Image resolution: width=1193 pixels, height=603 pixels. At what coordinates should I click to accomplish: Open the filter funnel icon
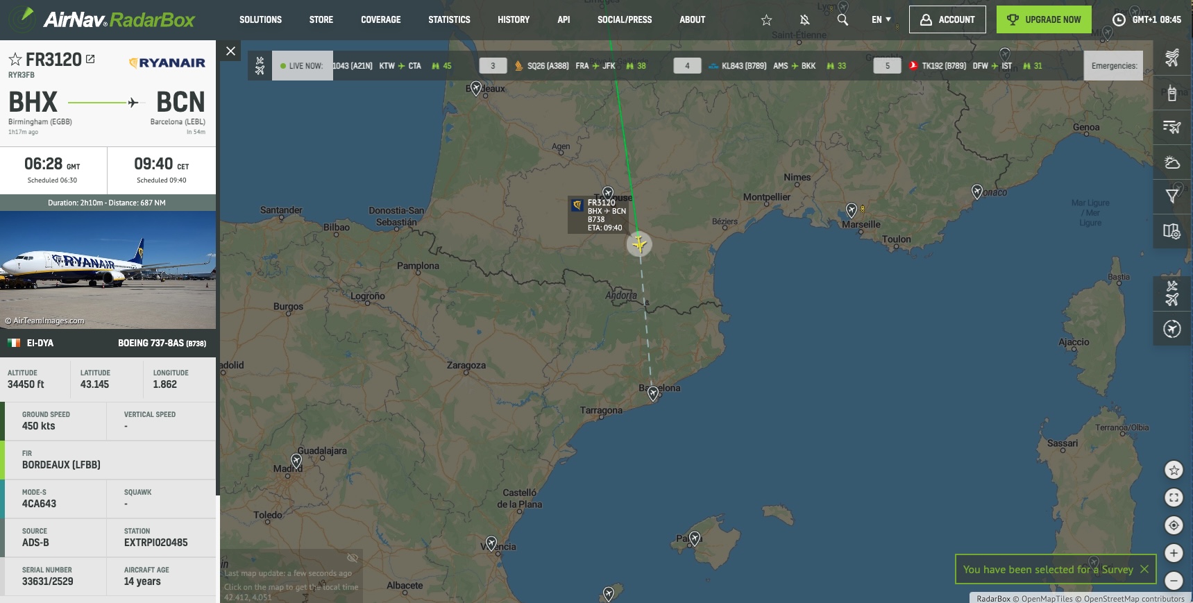pos(1172,196)
